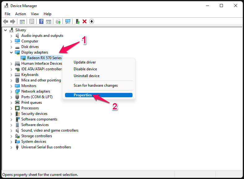
Task: Click the Back arrow toolbar icon
Action: coord(6,21)
